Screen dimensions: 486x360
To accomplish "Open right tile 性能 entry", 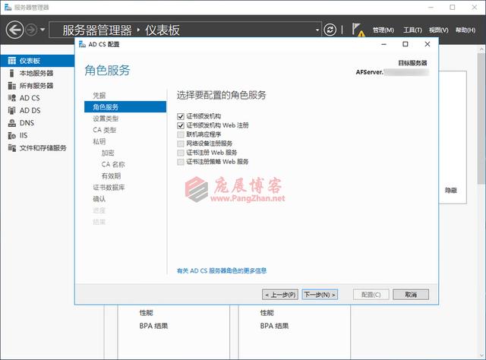I will [267, 313].
